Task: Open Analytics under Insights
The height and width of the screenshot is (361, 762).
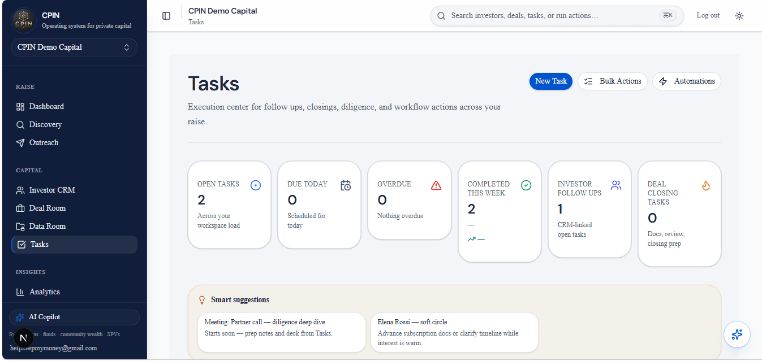Action: tap(74, 292)
